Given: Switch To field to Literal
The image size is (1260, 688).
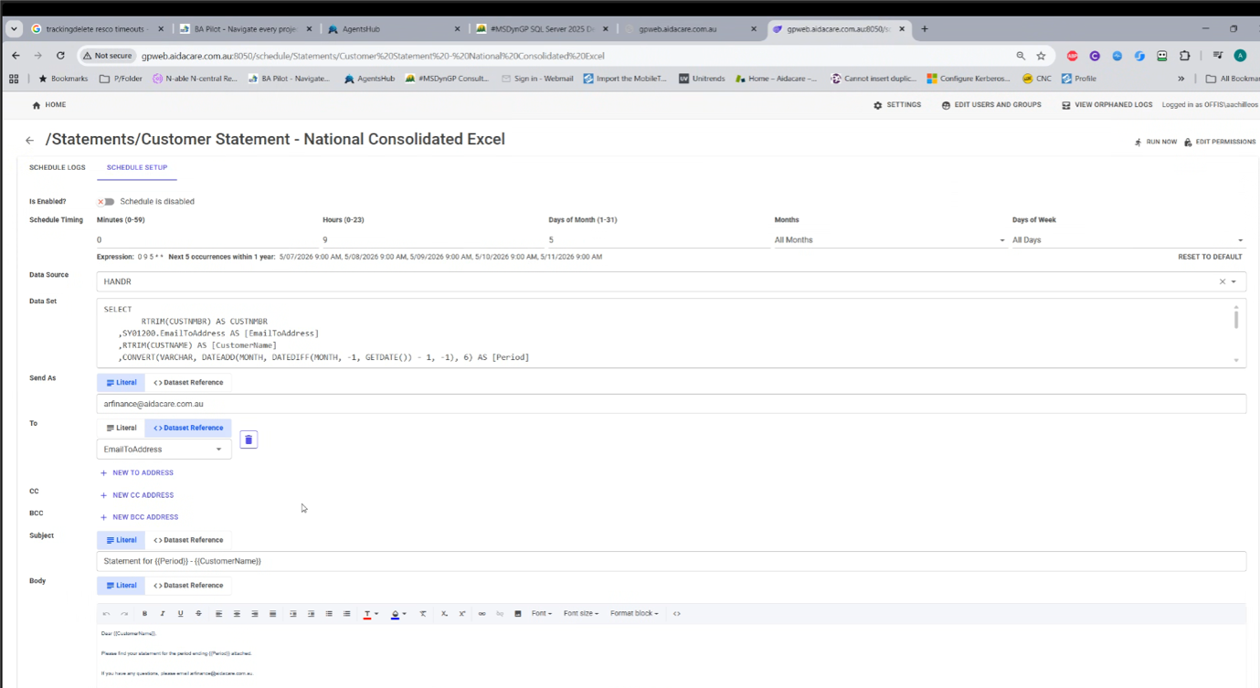Looking at the screenshot, I should (x=121, y=428).
